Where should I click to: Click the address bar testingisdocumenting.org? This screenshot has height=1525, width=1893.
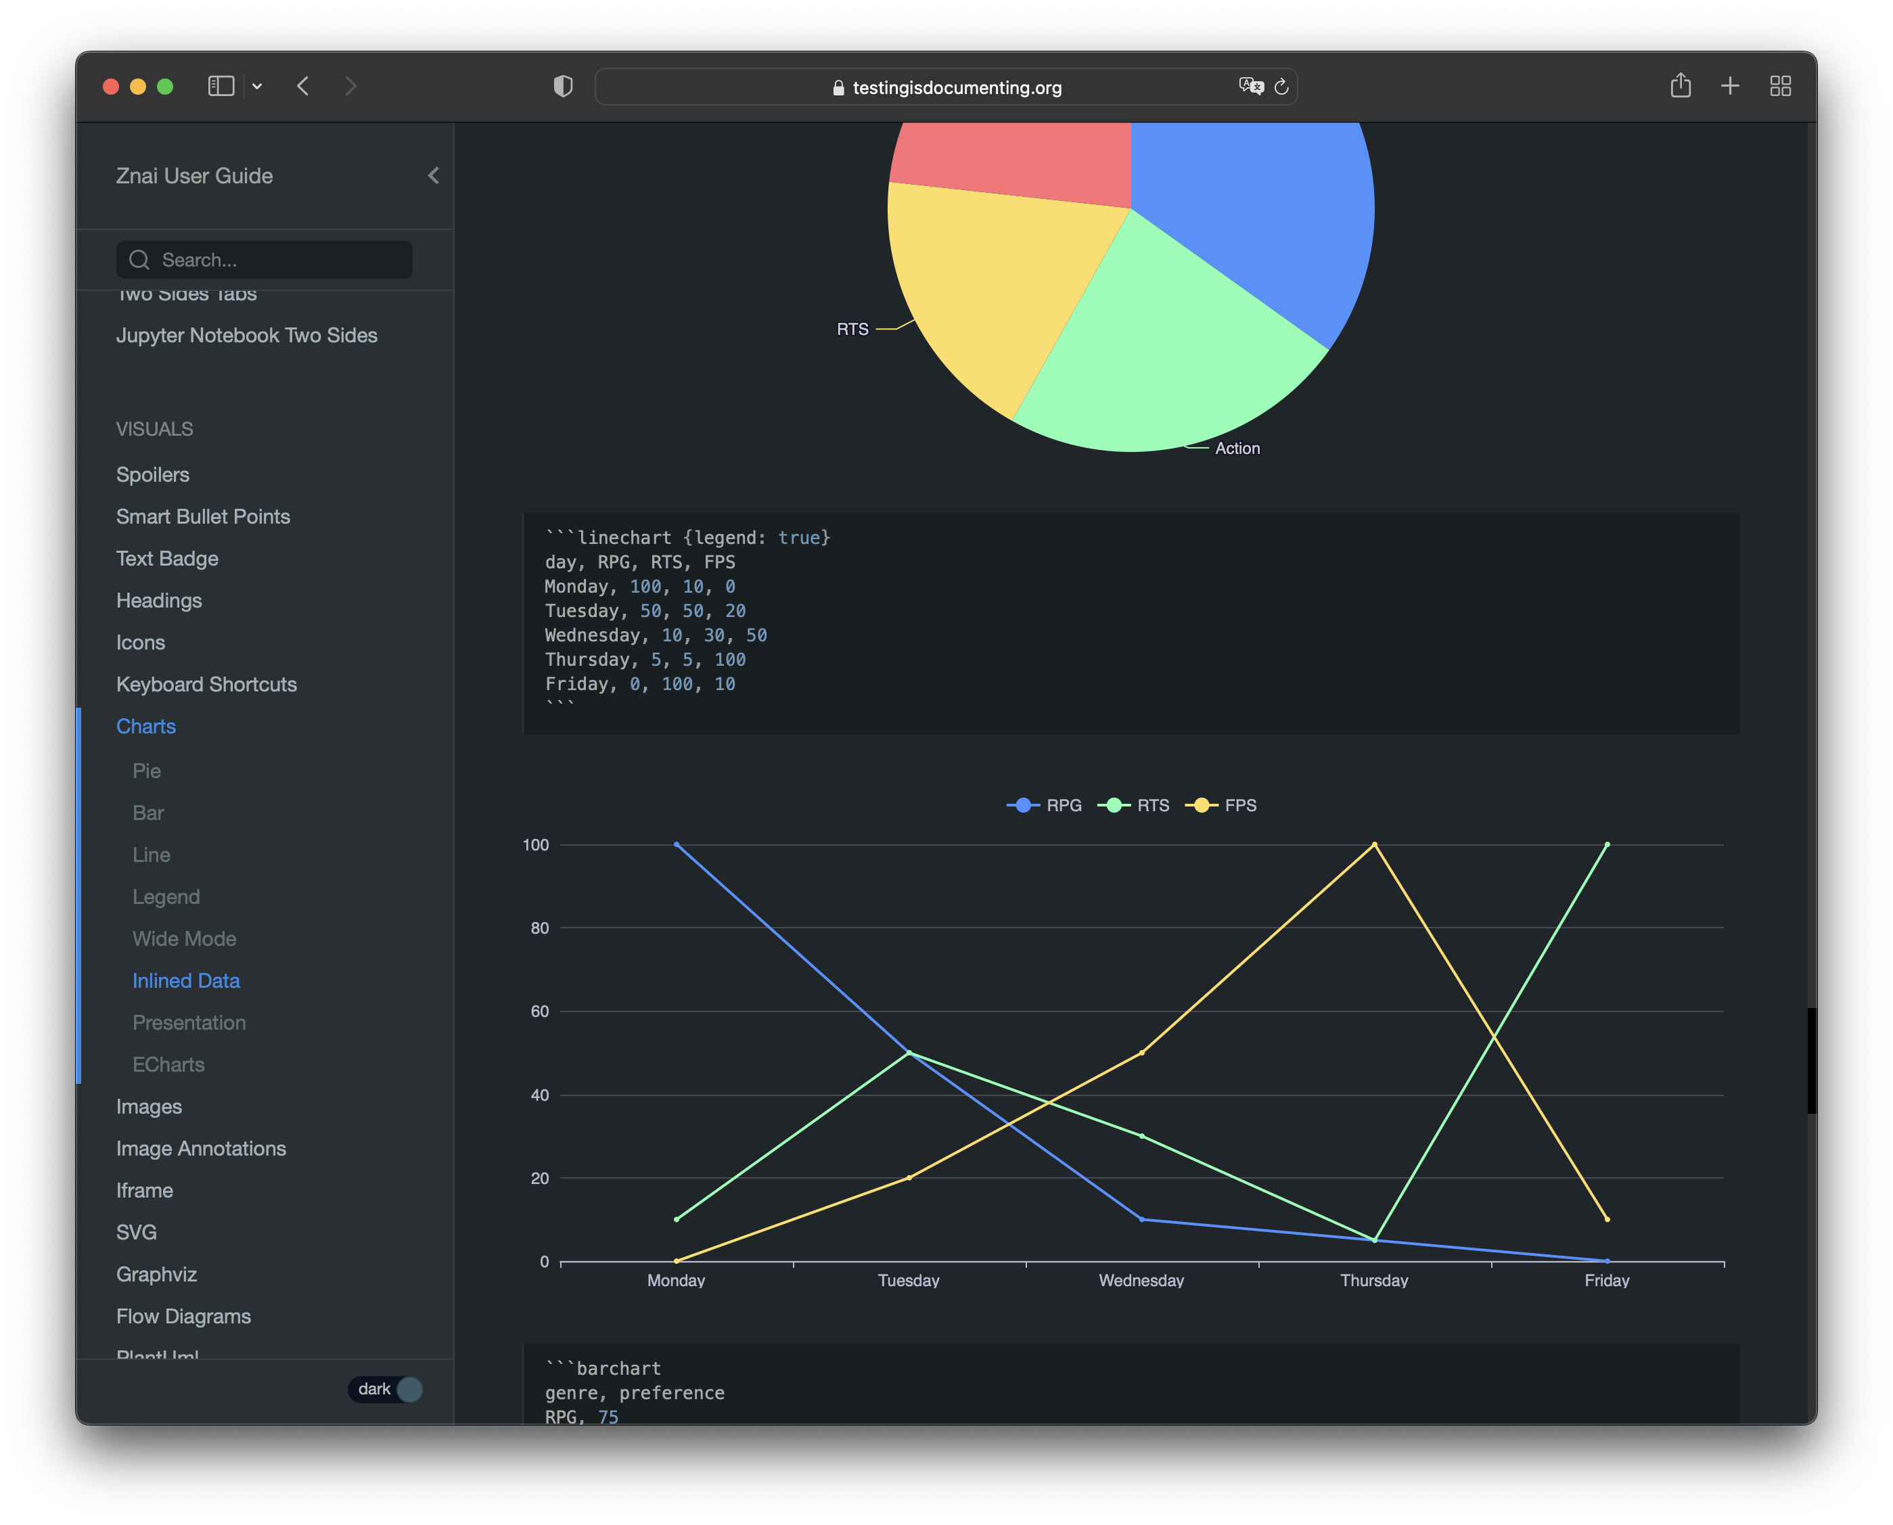point(946,87)
